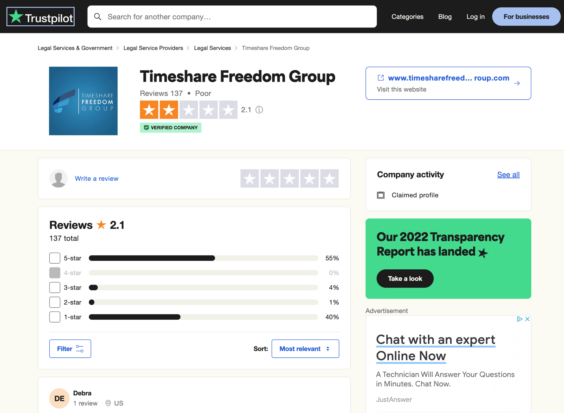Open the www.timesharefreed...roup.com website link

tap(449, 78)
